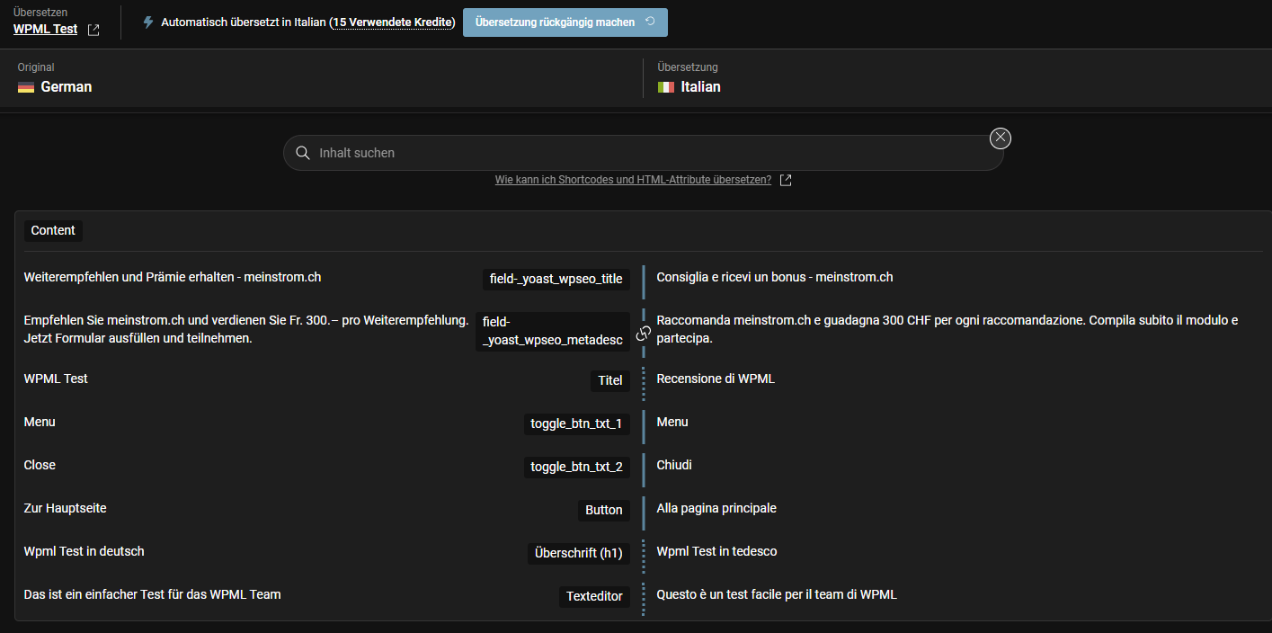Edit translation 'Chiudi'
1272x633 pixels.
point(674,465)
